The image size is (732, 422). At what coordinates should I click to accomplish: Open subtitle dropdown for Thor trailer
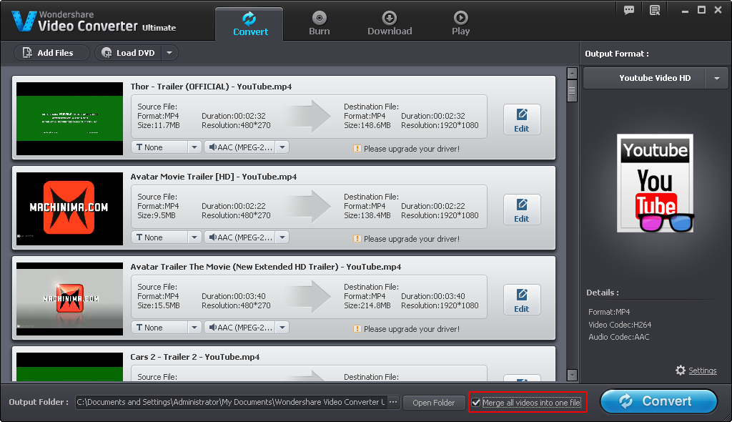(194, 147)
